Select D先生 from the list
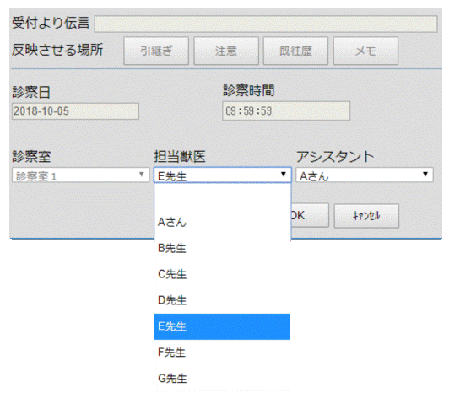This screenshot has height=404, width=449. click(223, 300)
